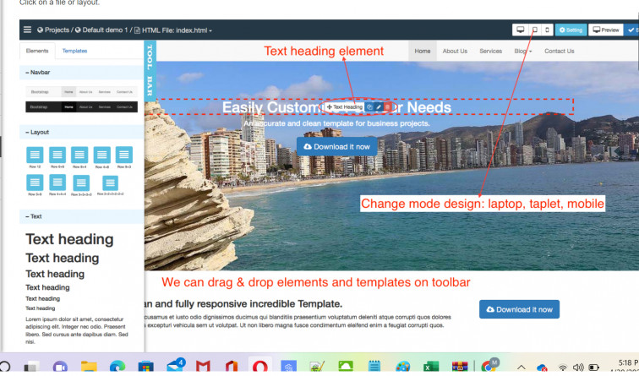Open Home in the page navbar

pyautogui.click(x=423, y=51)
